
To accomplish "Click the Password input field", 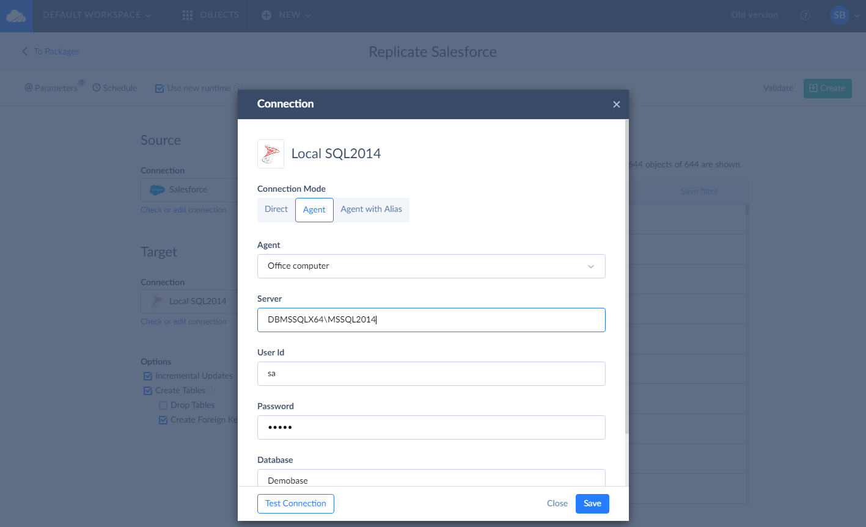I will click(x=431, y=427).
